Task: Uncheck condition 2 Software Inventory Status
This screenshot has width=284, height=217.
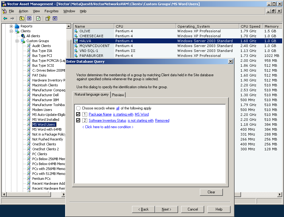Action: (x=78, y=120)
